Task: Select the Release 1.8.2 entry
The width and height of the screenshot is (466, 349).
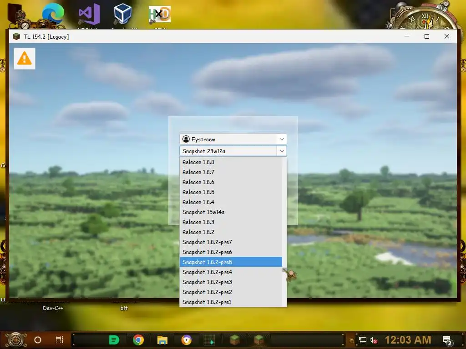Action: 231,232
